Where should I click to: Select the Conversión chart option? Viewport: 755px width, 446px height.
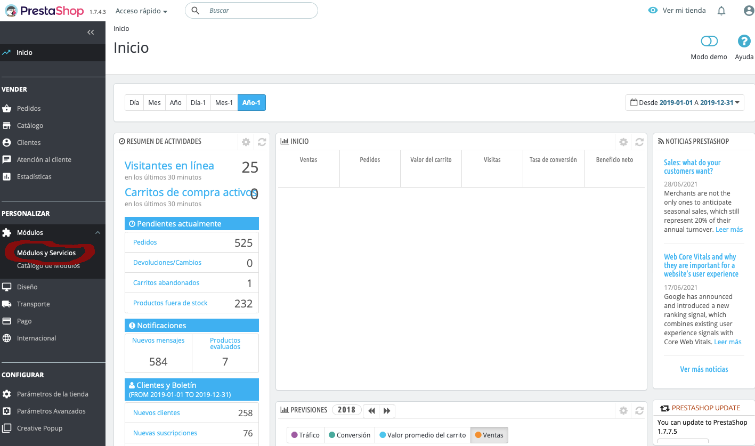tap(349, 435)
